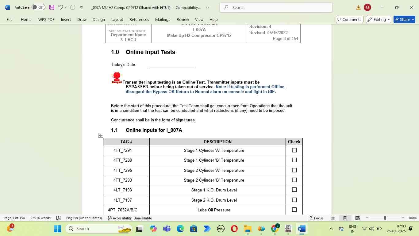Switch to the Layout tab
The width and height of the screenshot is (419, 236).
point(117,19)
